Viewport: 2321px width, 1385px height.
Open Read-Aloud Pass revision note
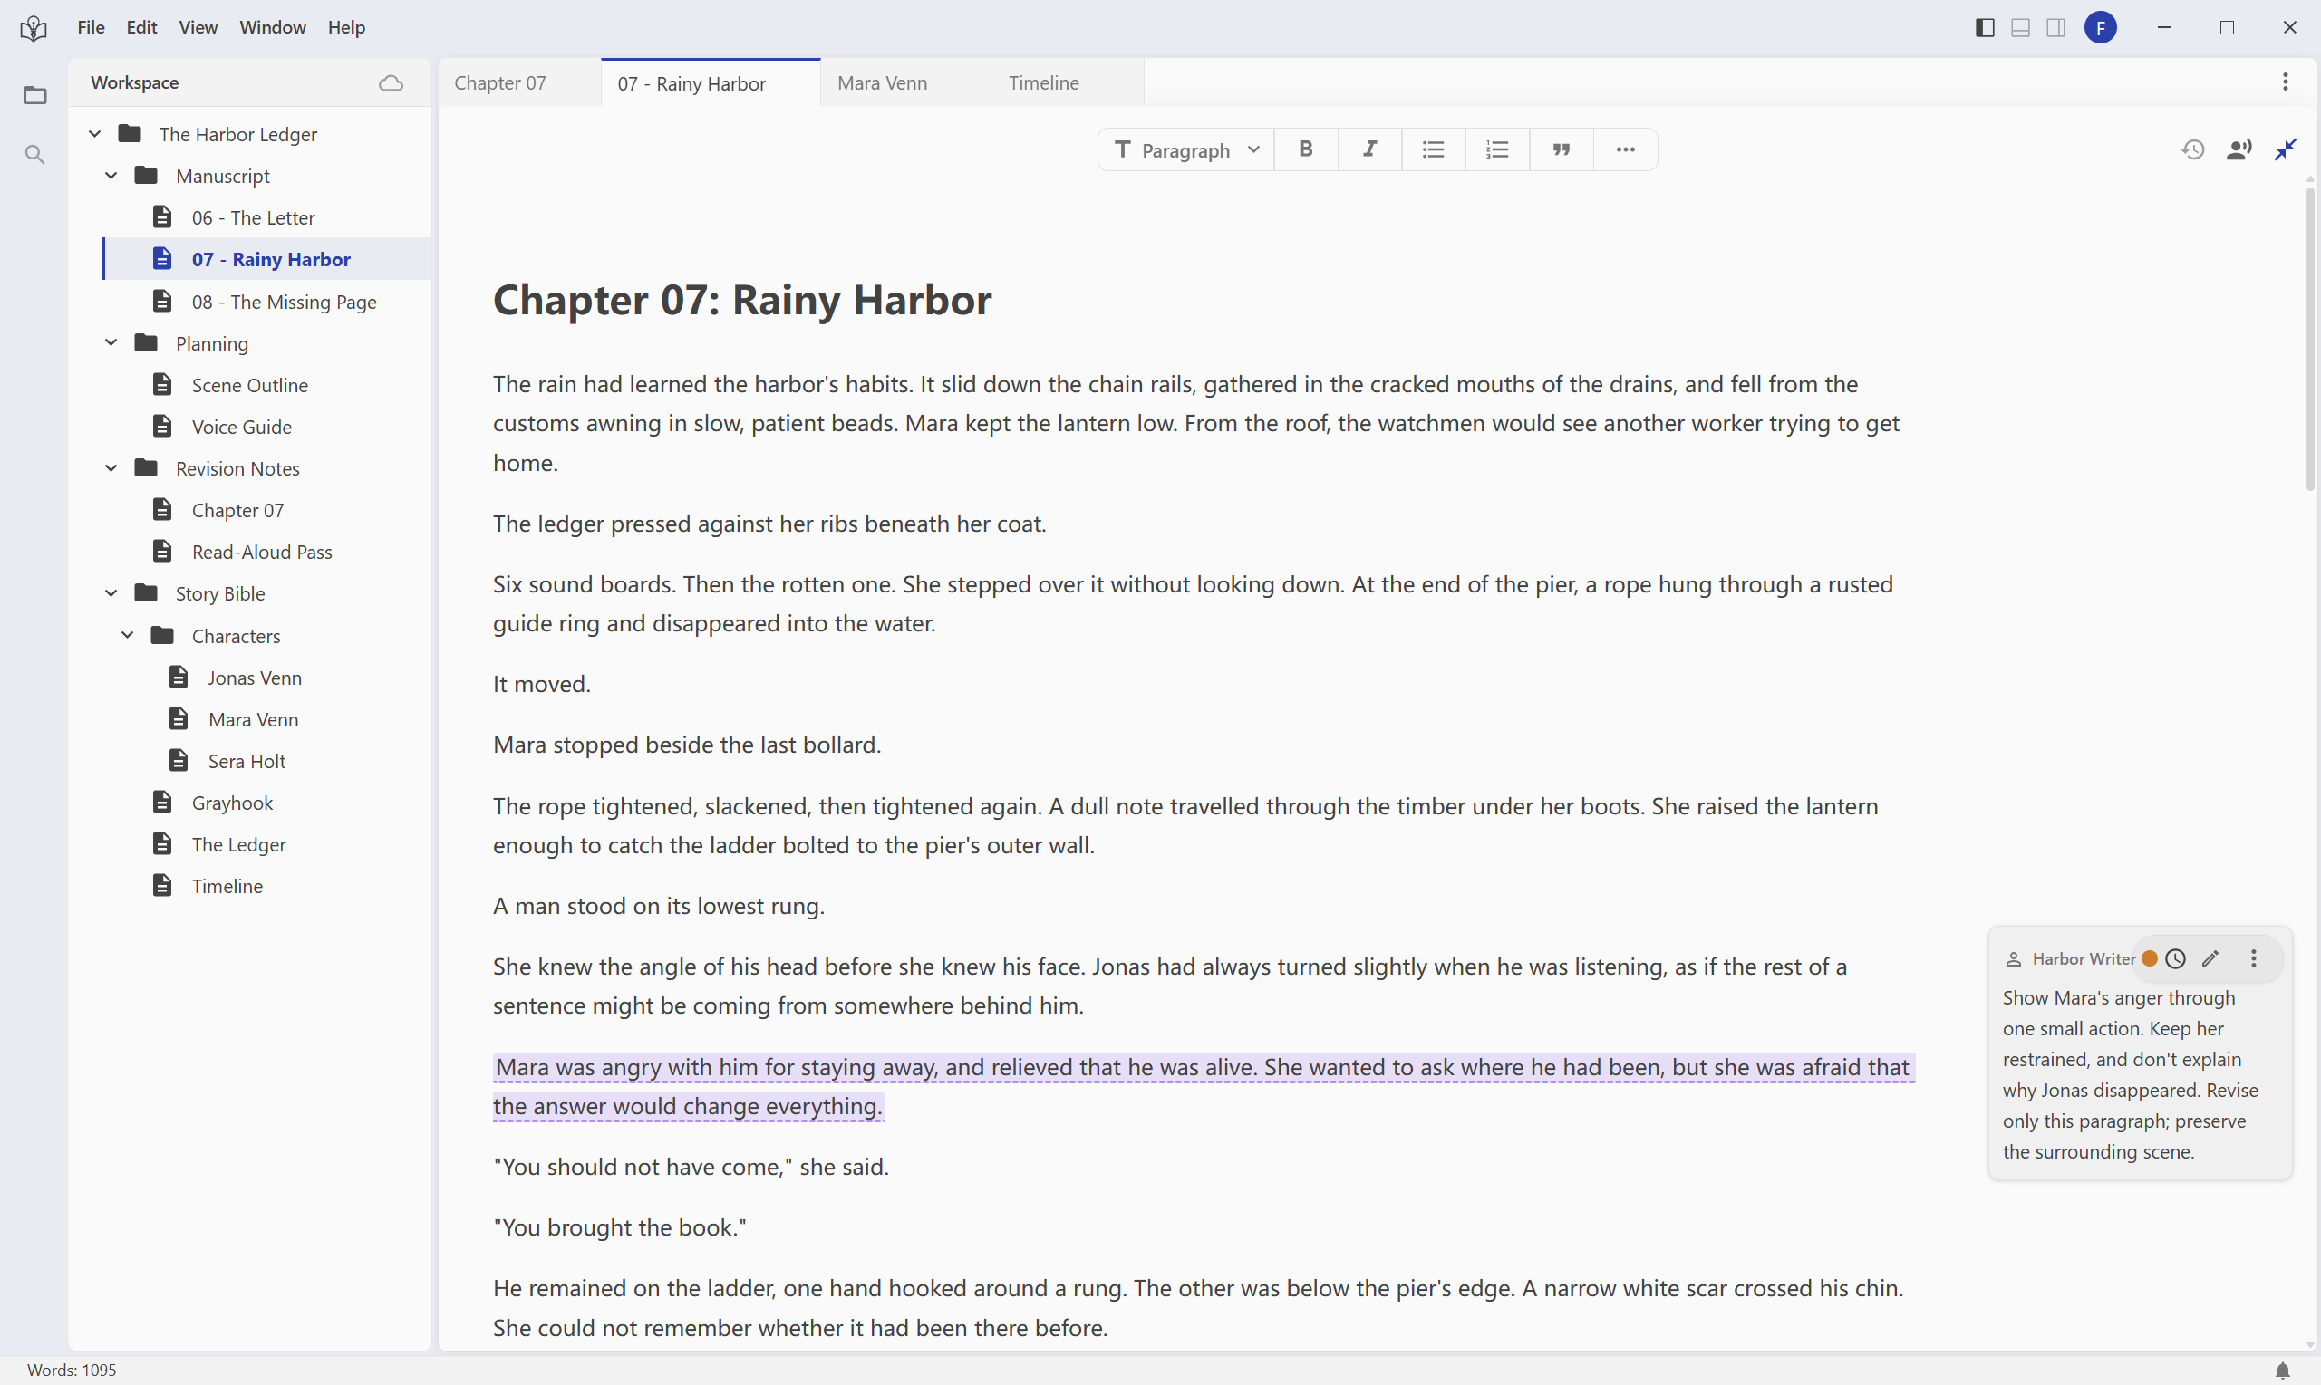266,553
